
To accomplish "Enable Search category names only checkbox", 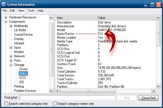I will click(55, 104).
